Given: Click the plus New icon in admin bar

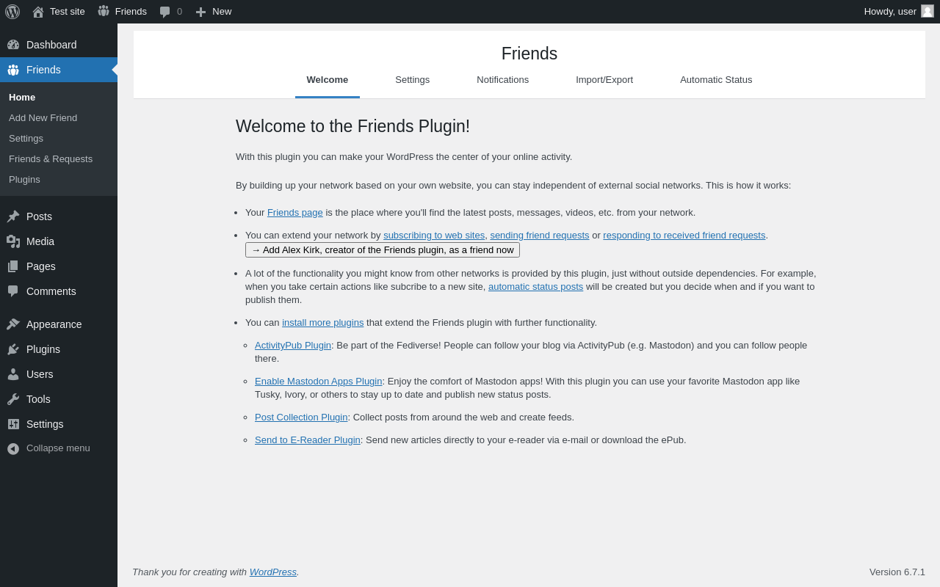Looking at the screenshot, I should 200,12.
